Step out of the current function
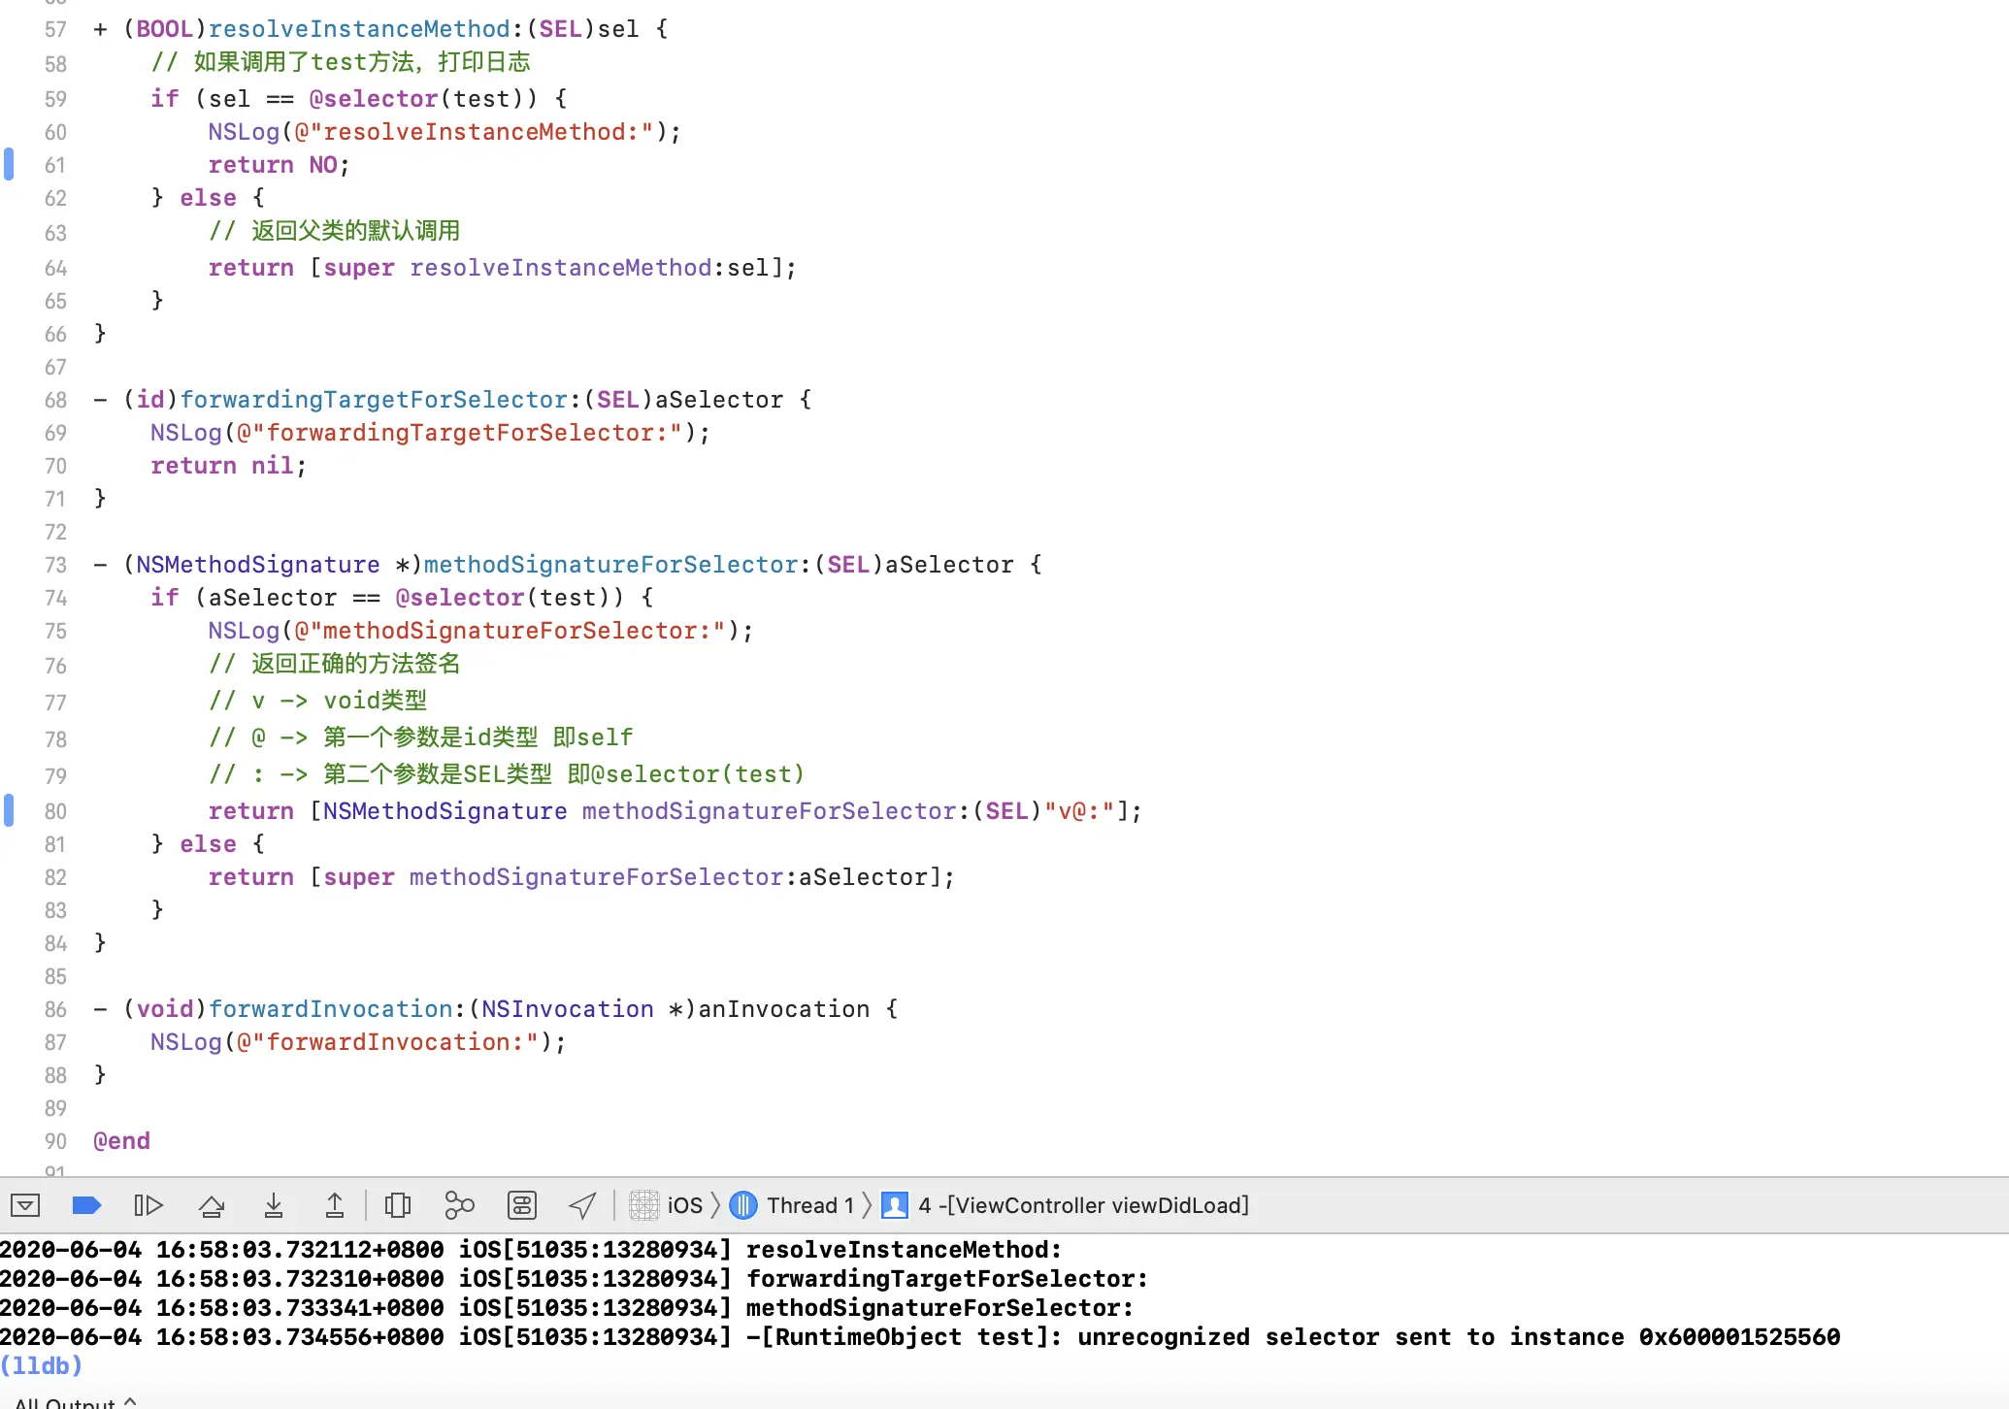Image resolution: width=2009 pixels, height=1409 pixels. click(335, 1205)
